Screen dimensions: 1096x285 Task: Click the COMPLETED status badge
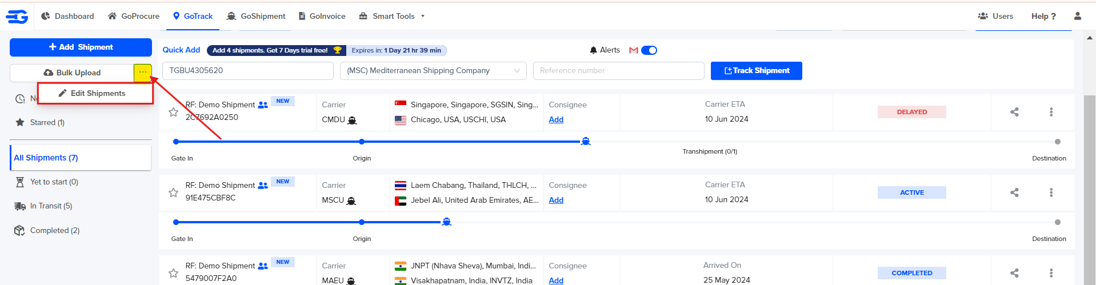point(912,273)
